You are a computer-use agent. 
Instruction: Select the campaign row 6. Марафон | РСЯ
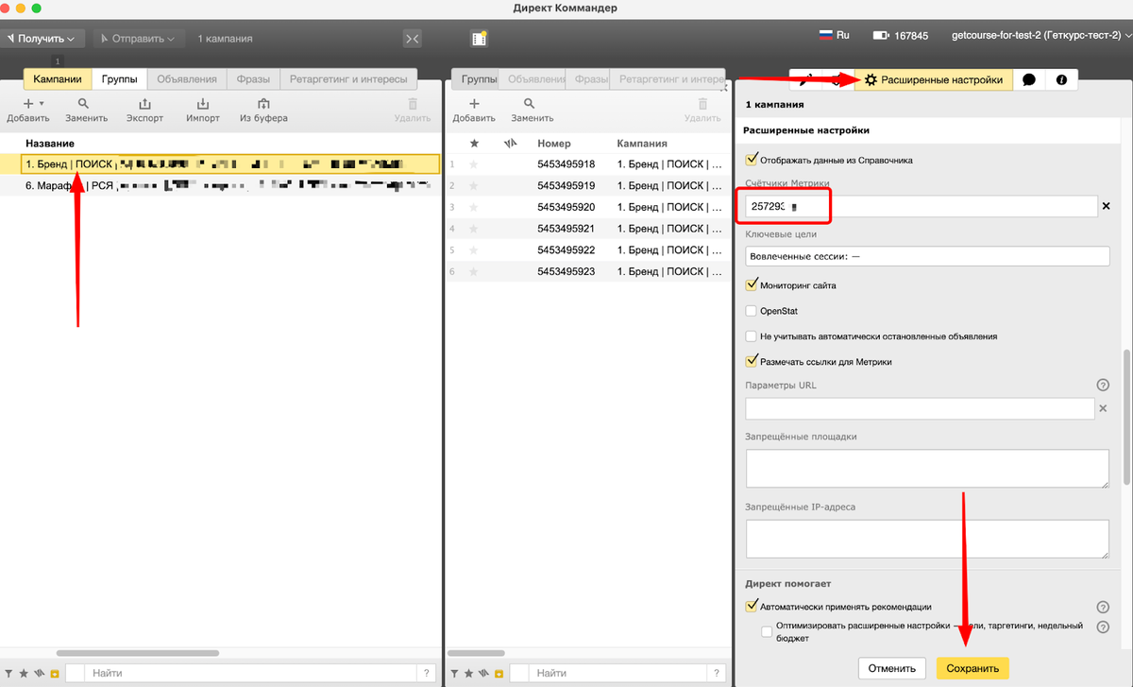tap(221, 186)
